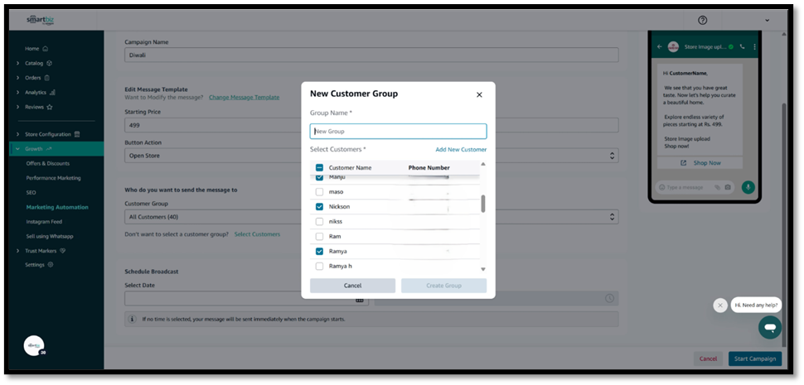
Task: Click the help question mark icon
Action: tap(703, 20)
